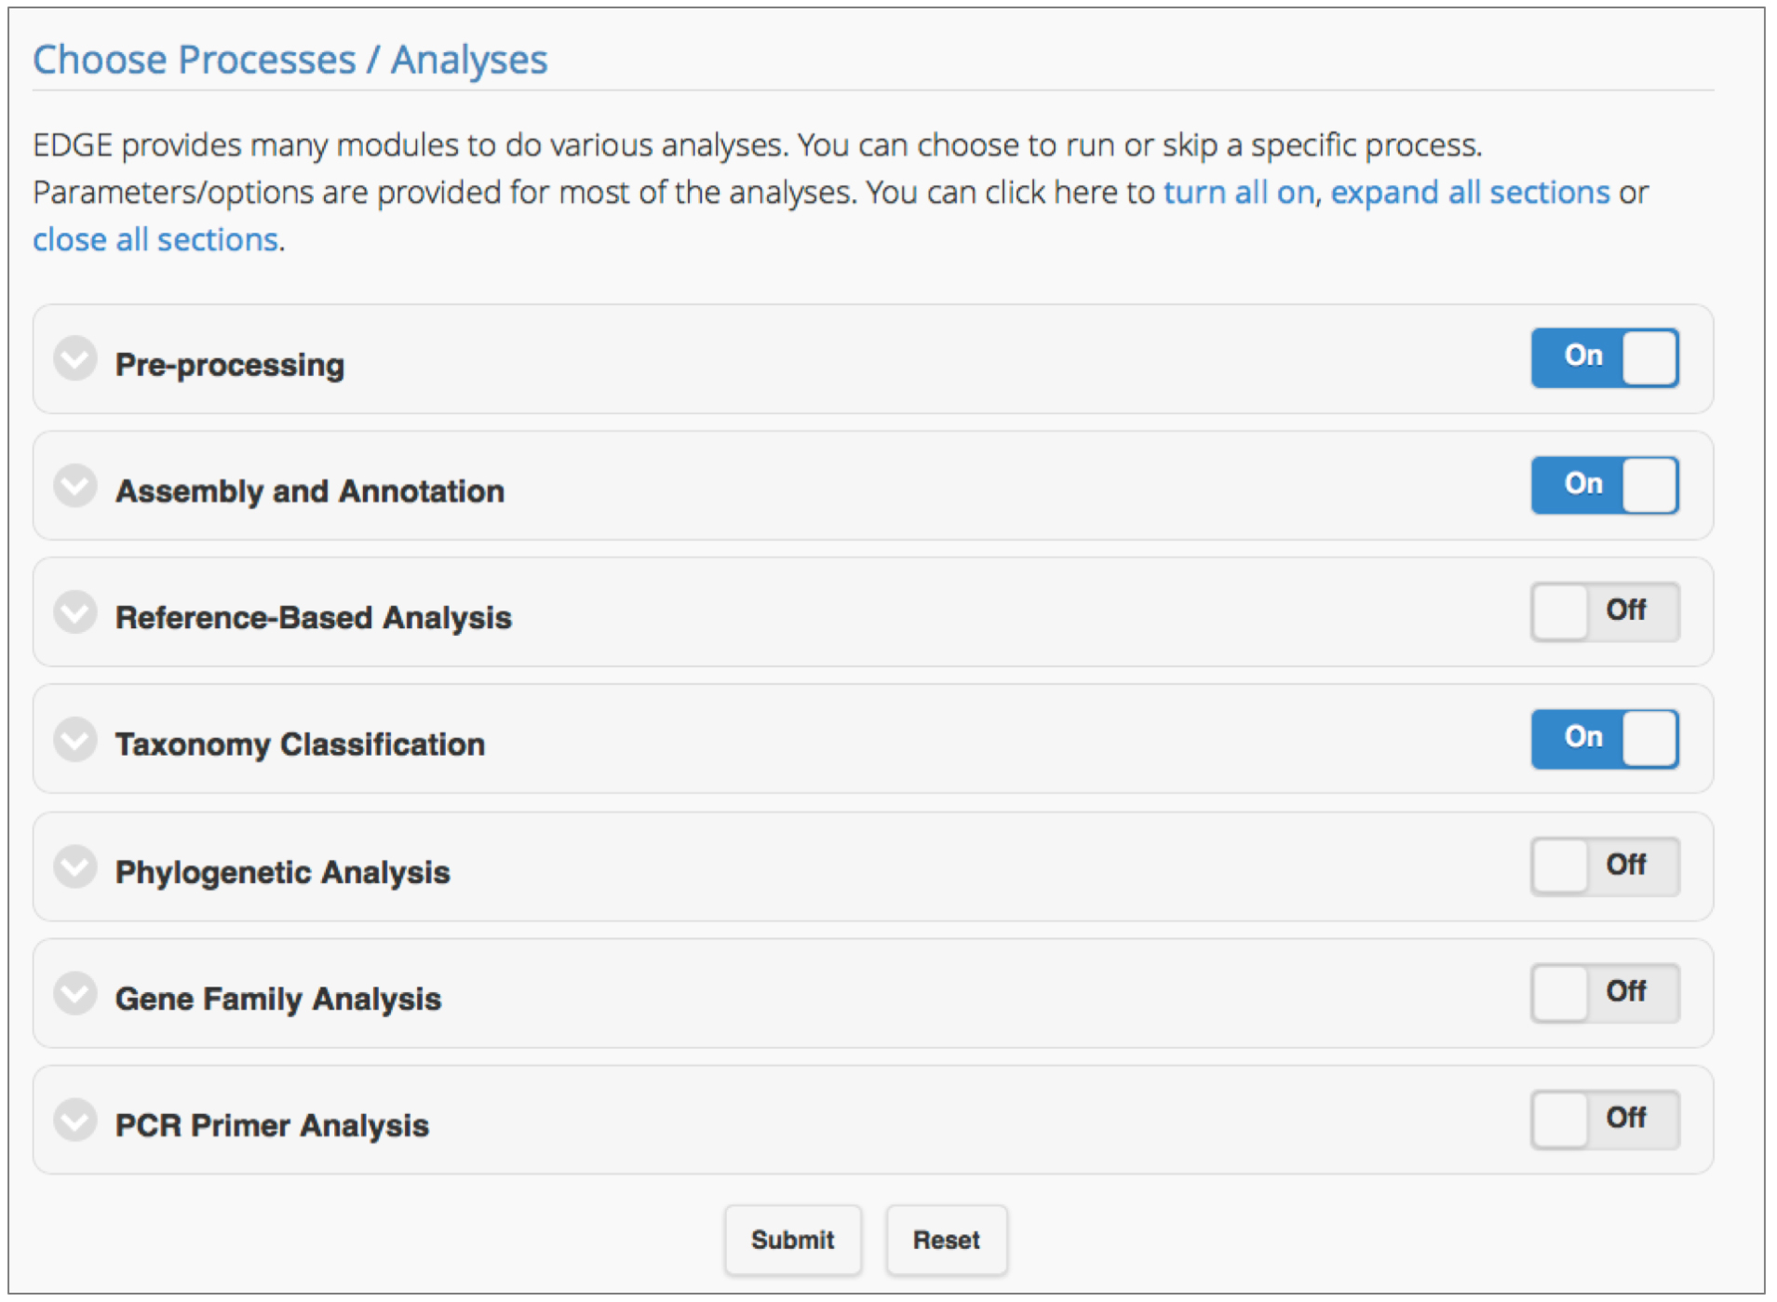
Task: Click the Submit button
Action: (x=793, y=1241)
